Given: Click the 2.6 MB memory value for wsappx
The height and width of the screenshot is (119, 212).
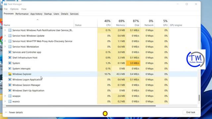Looking at the screenshot, I should click(x=121, y=96).
